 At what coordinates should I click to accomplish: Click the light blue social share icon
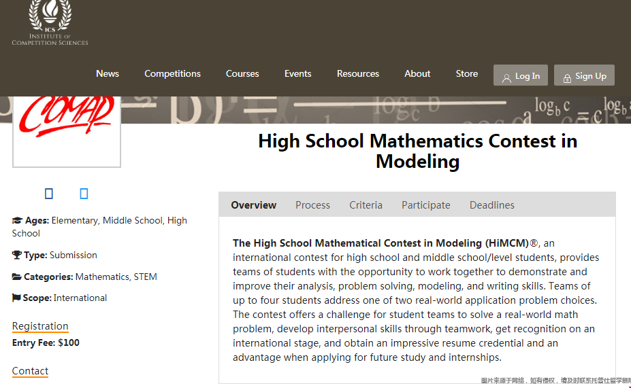coord(84,194)
